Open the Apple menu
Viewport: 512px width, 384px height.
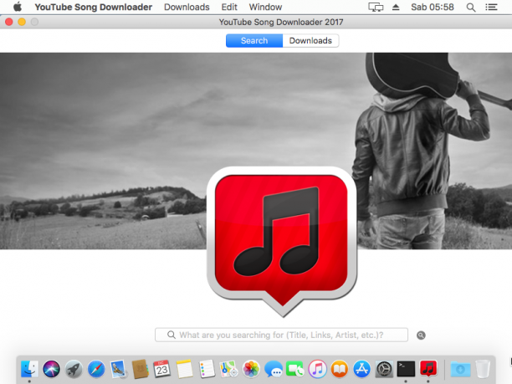tap(18, 7)
